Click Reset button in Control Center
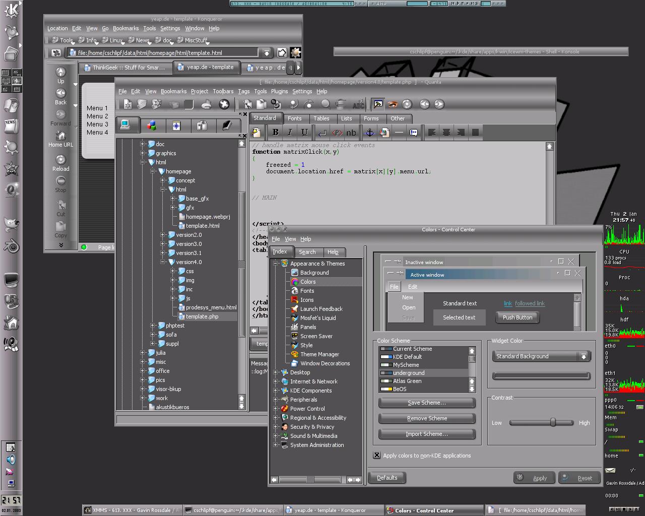This screenshot has height=516, width=645. pyautogui.click(x=579, y=478)
